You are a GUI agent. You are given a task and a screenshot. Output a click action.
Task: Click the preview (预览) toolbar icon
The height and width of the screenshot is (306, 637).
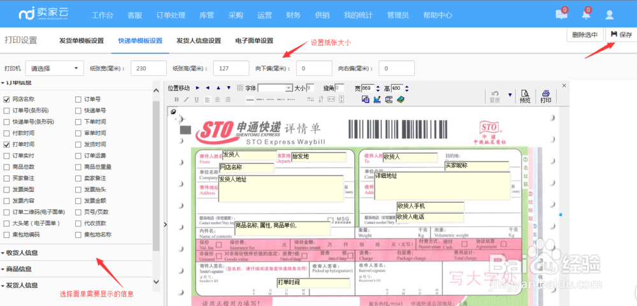[525, 97]
